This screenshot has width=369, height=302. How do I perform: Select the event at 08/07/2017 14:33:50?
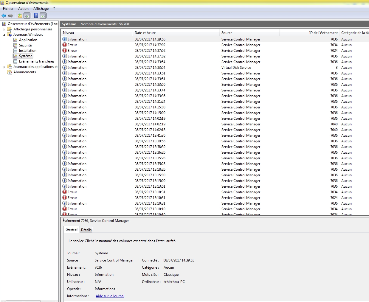(215, 85)
